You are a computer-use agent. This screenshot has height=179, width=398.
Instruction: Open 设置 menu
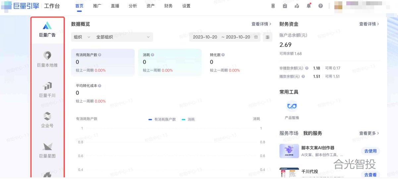[186, 6]
